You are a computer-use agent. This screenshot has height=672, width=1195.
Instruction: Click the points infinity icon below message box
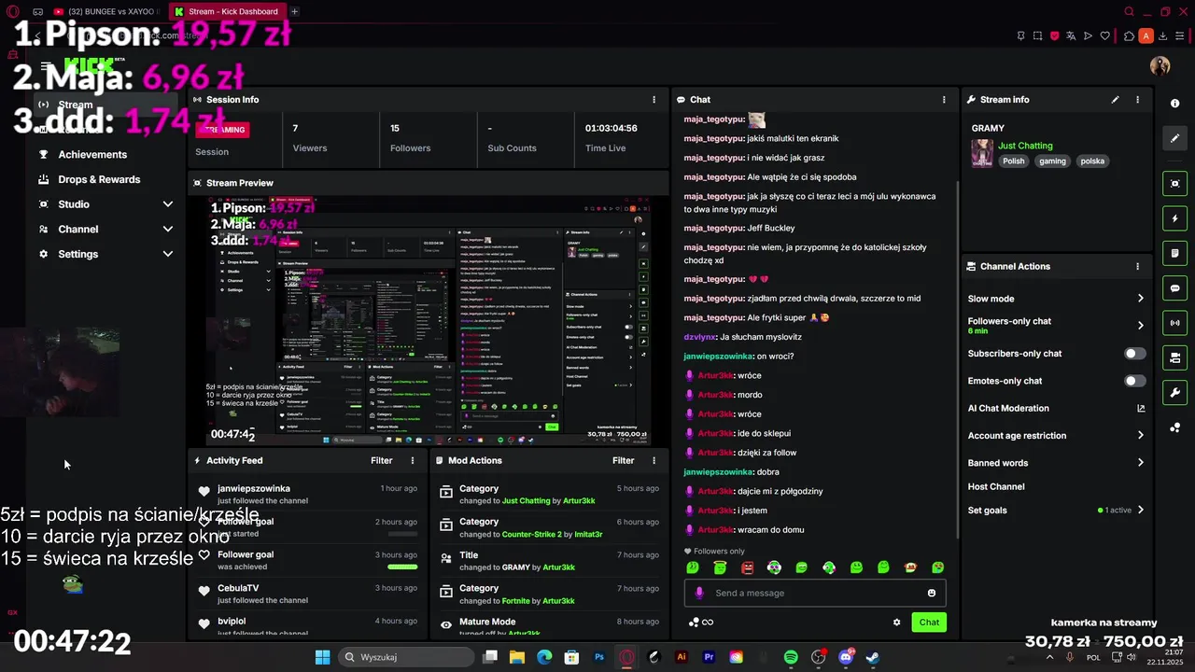[x=701, y=623]
